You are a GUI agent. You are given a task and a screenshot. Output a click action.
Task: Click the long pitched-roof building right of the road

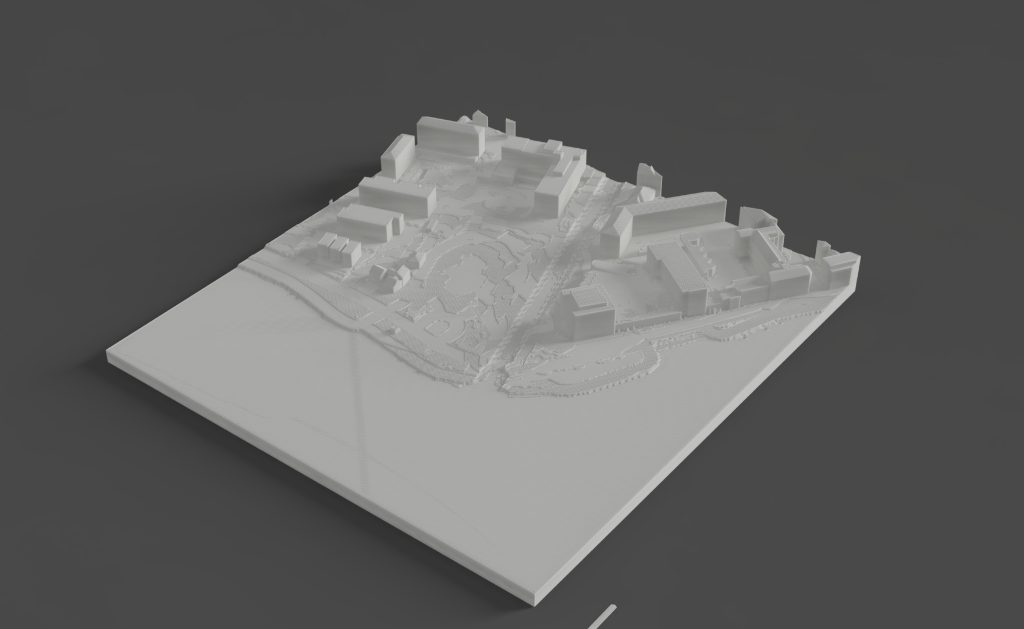click(x=675, y=214)
